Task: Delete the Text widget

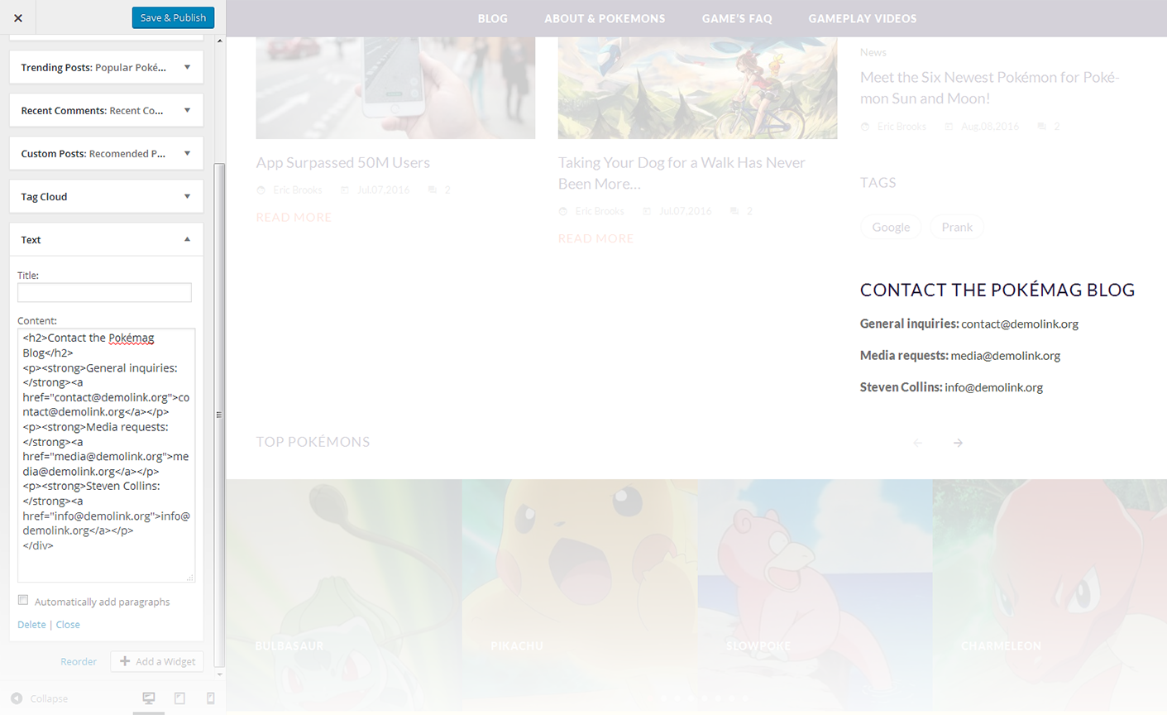Action: coord(31,625)
